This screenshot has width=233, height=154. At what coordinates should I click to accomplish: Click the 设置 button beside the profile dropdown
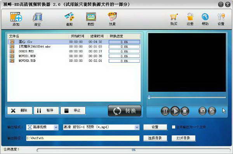pos(155,127)
